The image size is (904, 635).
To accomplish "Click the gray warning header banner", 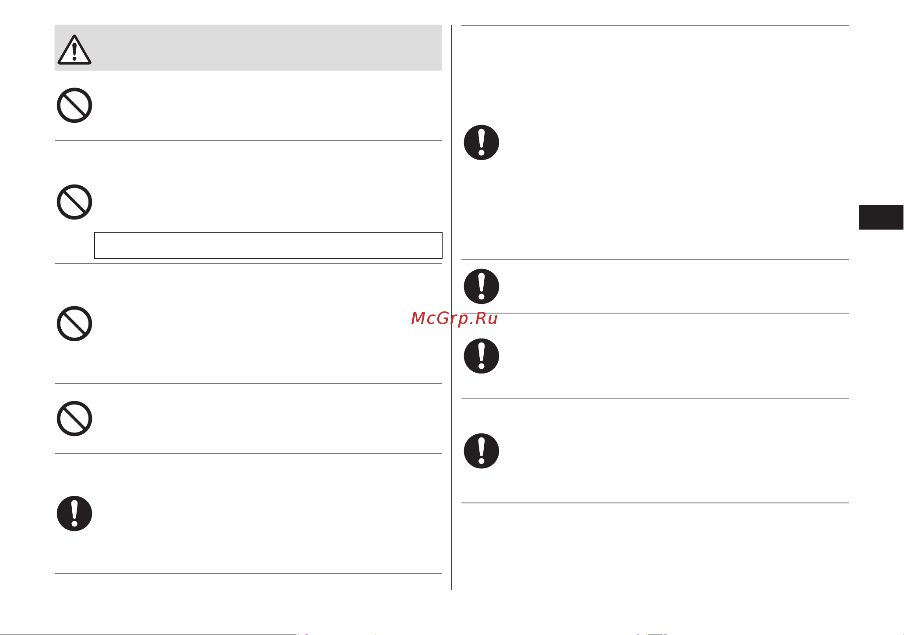I will [x=248, y=48].
